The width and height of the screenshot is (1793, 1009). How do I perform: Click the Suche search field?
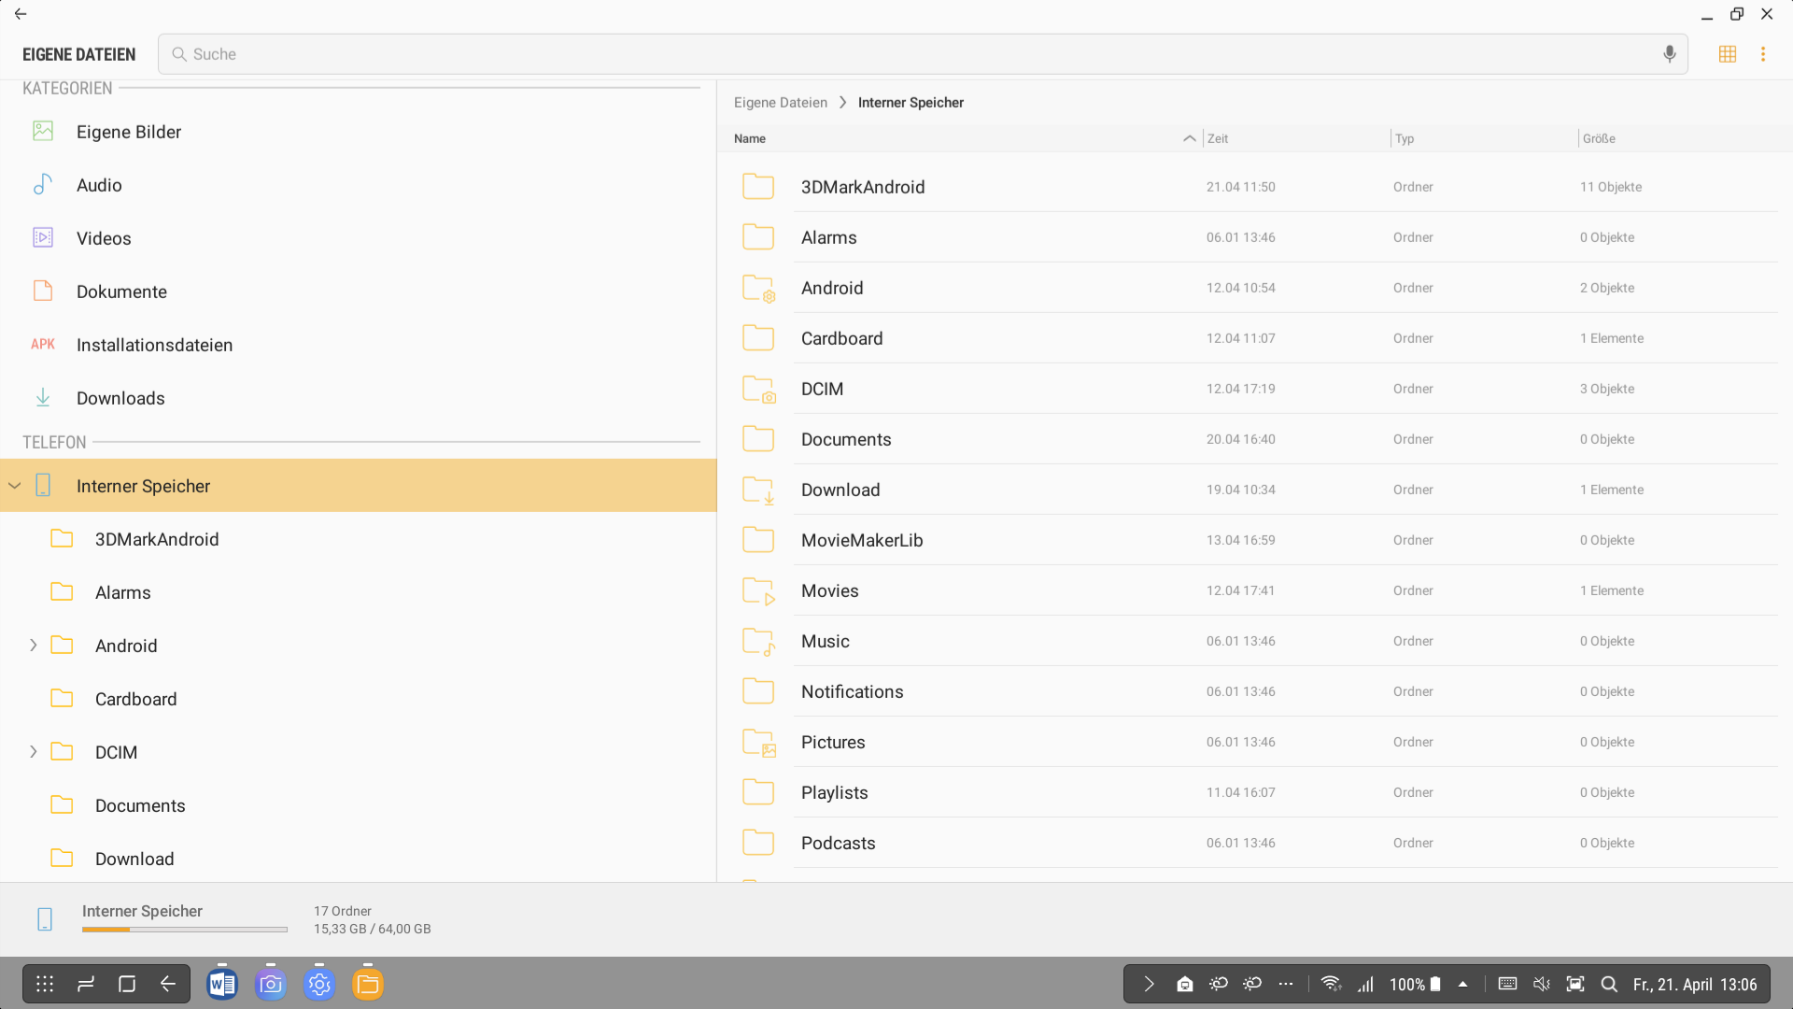point(915,54)
